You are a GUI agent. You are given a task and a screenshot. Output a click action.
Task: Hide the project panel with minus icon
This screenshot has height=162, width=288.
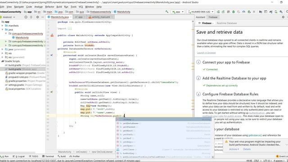[x=42, y=17]
